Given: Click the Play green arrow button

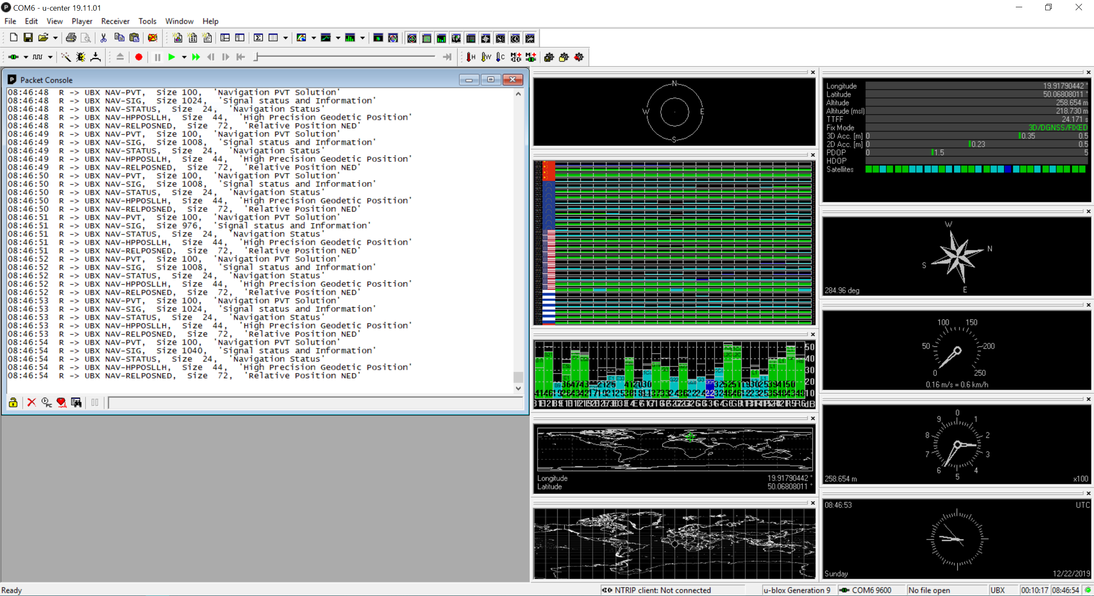Looking at the screenshot, I should pos(172,57).
